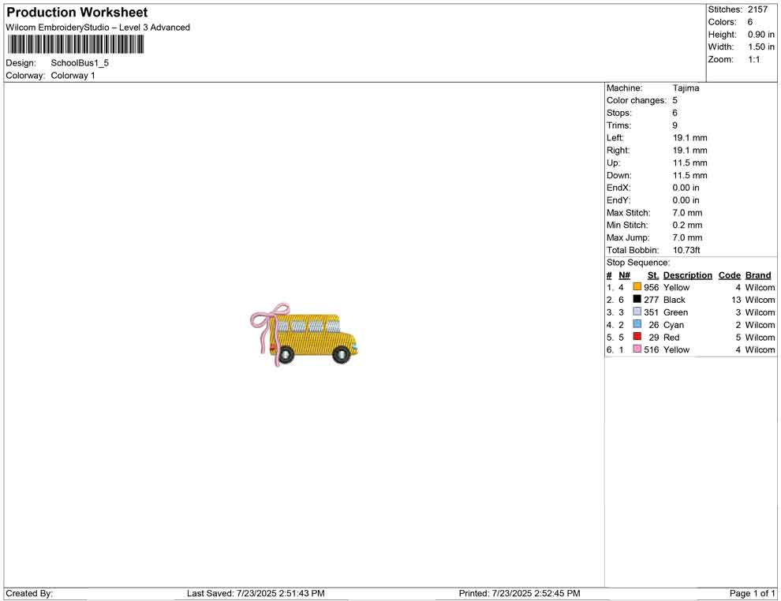The width and height of the screenshot is (781, 601).
Task: Click the 'Code' column header
Action: 730,274
